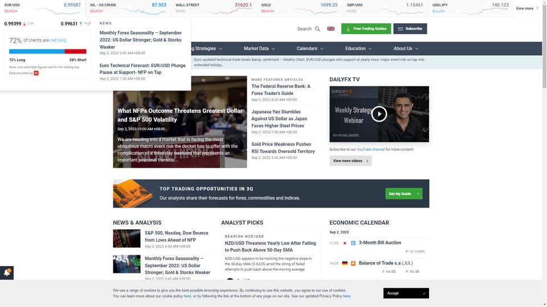Open Monthly Forex Seasonality in News & Analysis

coord(177,265)
